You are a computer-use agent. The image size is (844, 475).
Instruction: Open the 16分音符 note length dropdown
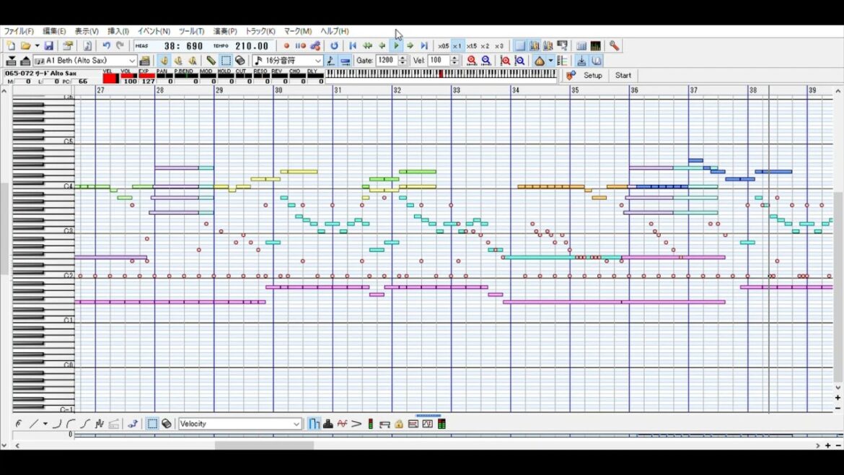(x=317, y=61)
